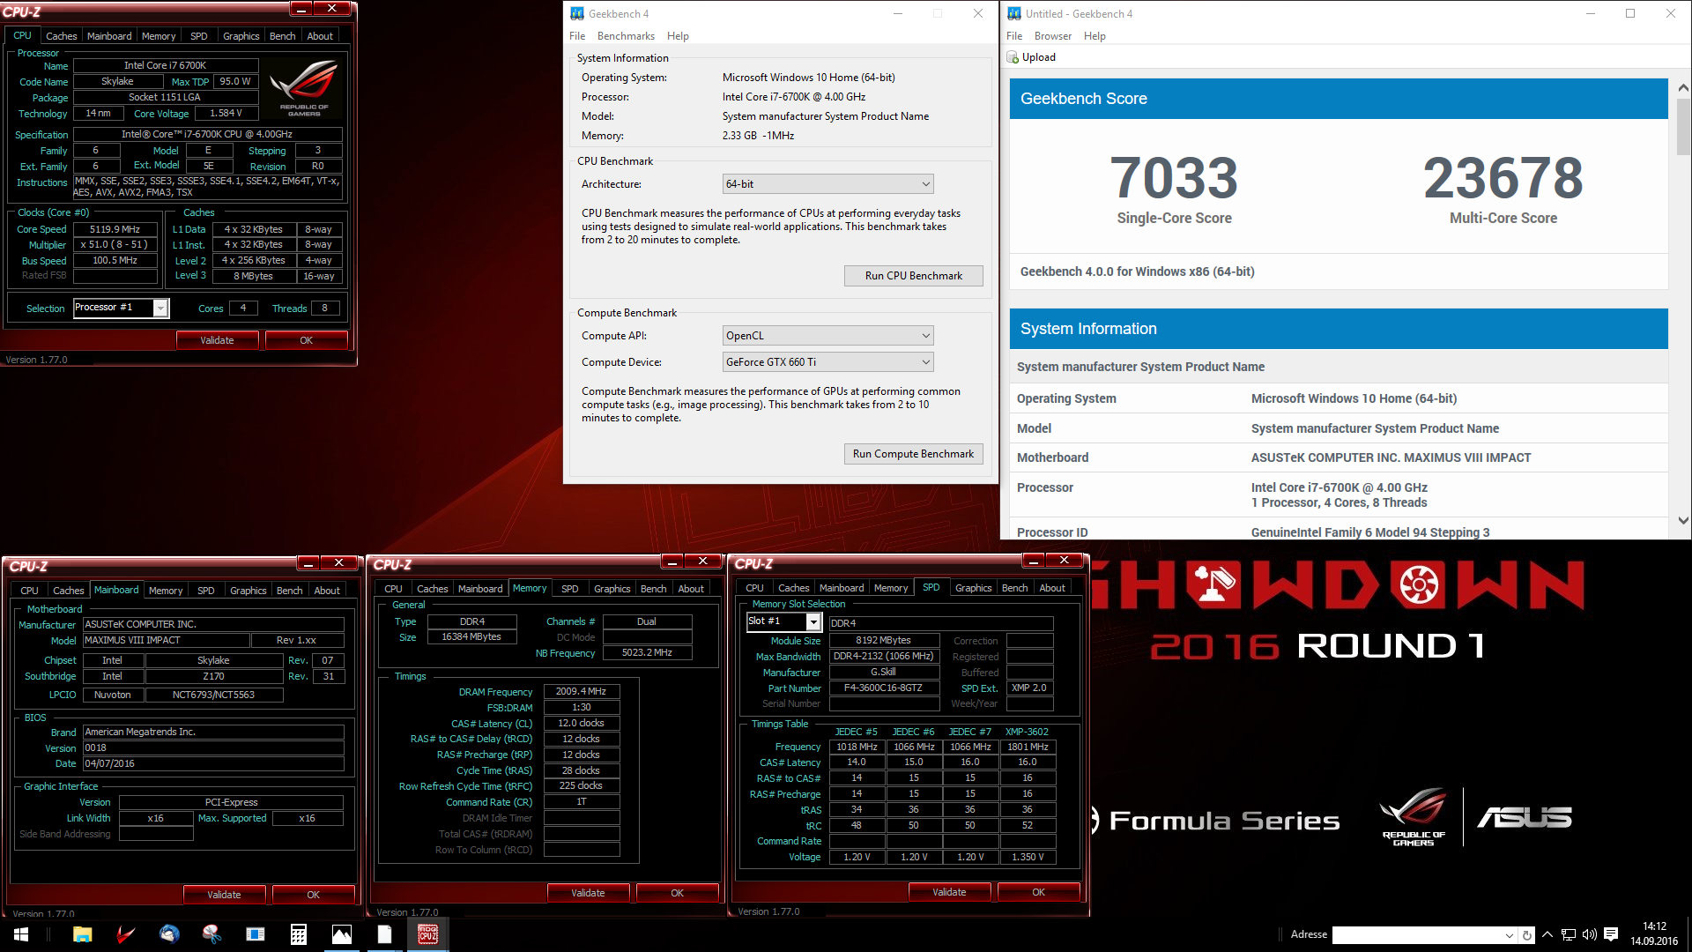The width and height of the screenshot is (1692, 952).
Task: Open the Architecture 64-bit dropdown
Action: 827,184
